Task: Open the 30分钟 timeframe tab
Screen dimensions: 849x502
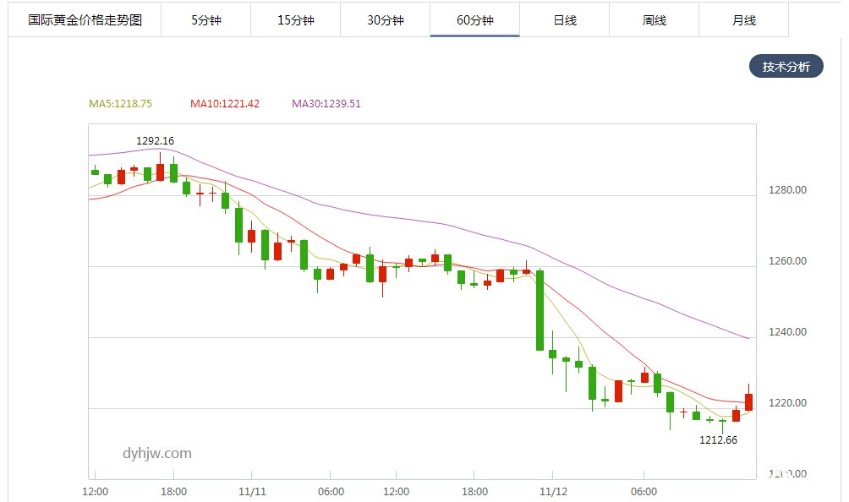Action: 385,20
